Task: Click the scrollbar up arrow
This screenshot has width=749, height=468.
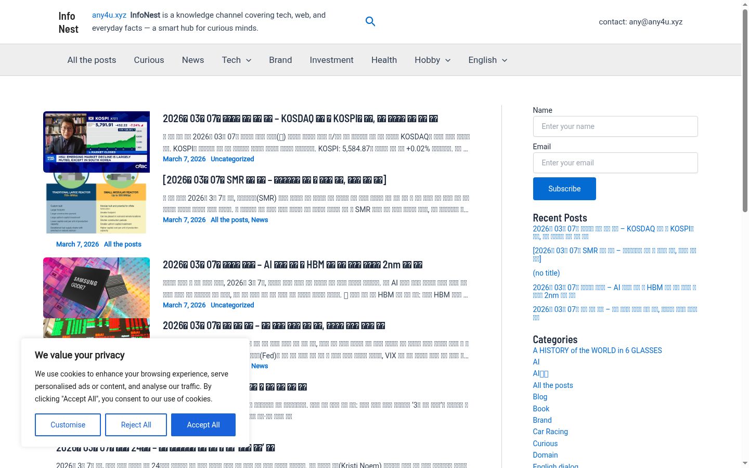Action: point(745,4)
